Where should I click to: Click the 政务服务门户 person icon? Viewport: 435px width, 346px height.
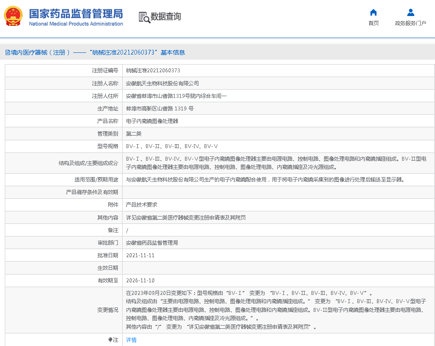click(x=410, y=12)
